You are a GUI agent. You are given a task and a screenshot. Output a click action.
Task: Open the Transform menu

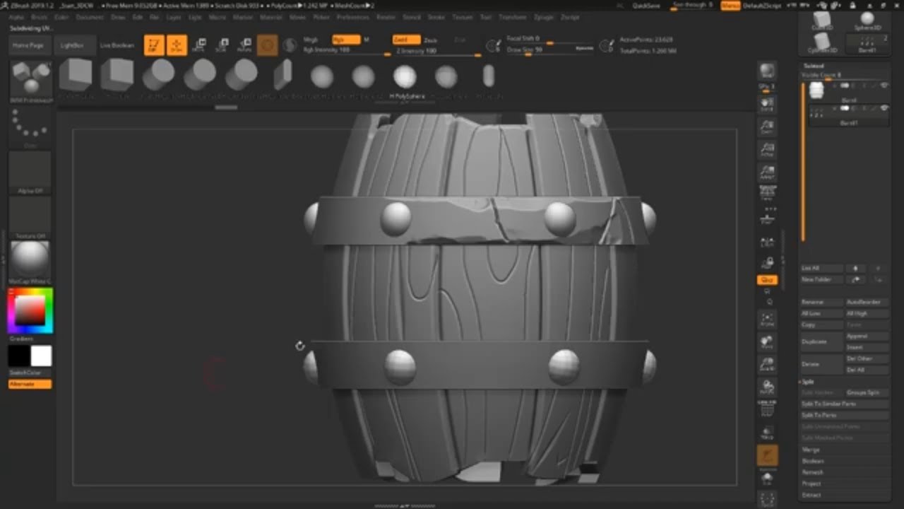[513, 17]
